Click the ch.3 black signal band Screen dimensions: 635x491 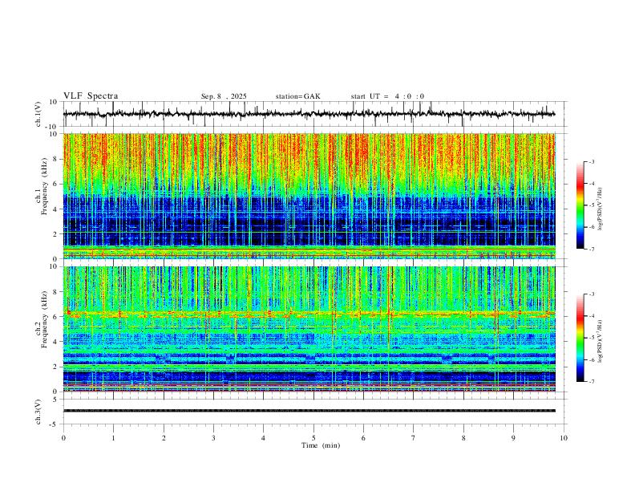309,411
